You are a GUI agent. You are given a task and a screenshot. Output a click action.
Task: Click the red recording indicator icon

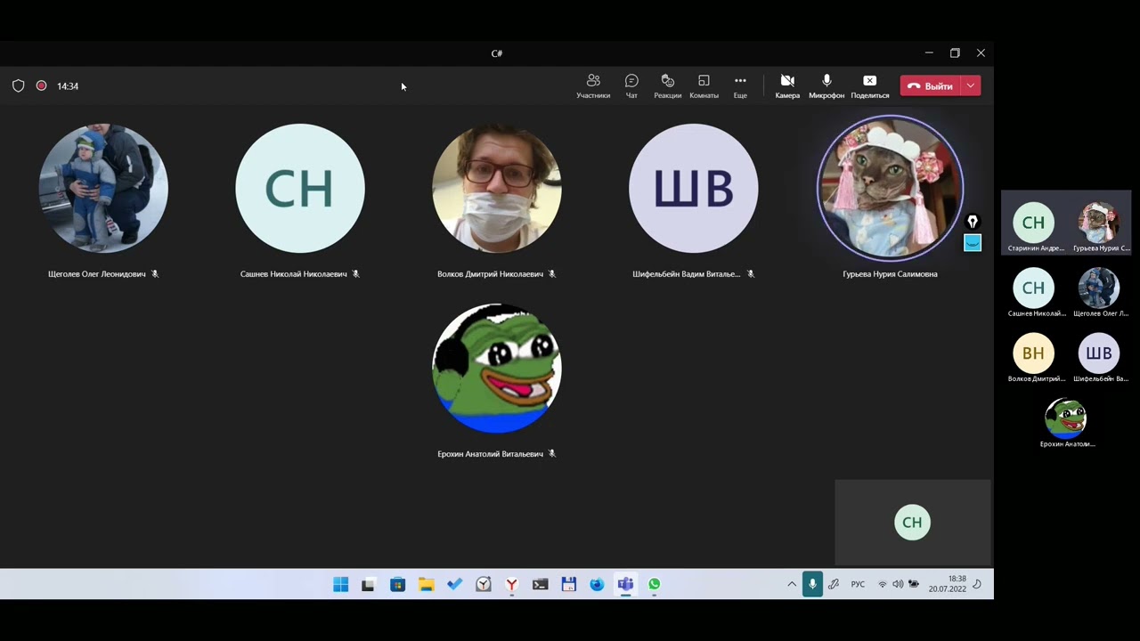tap(41, 86)
